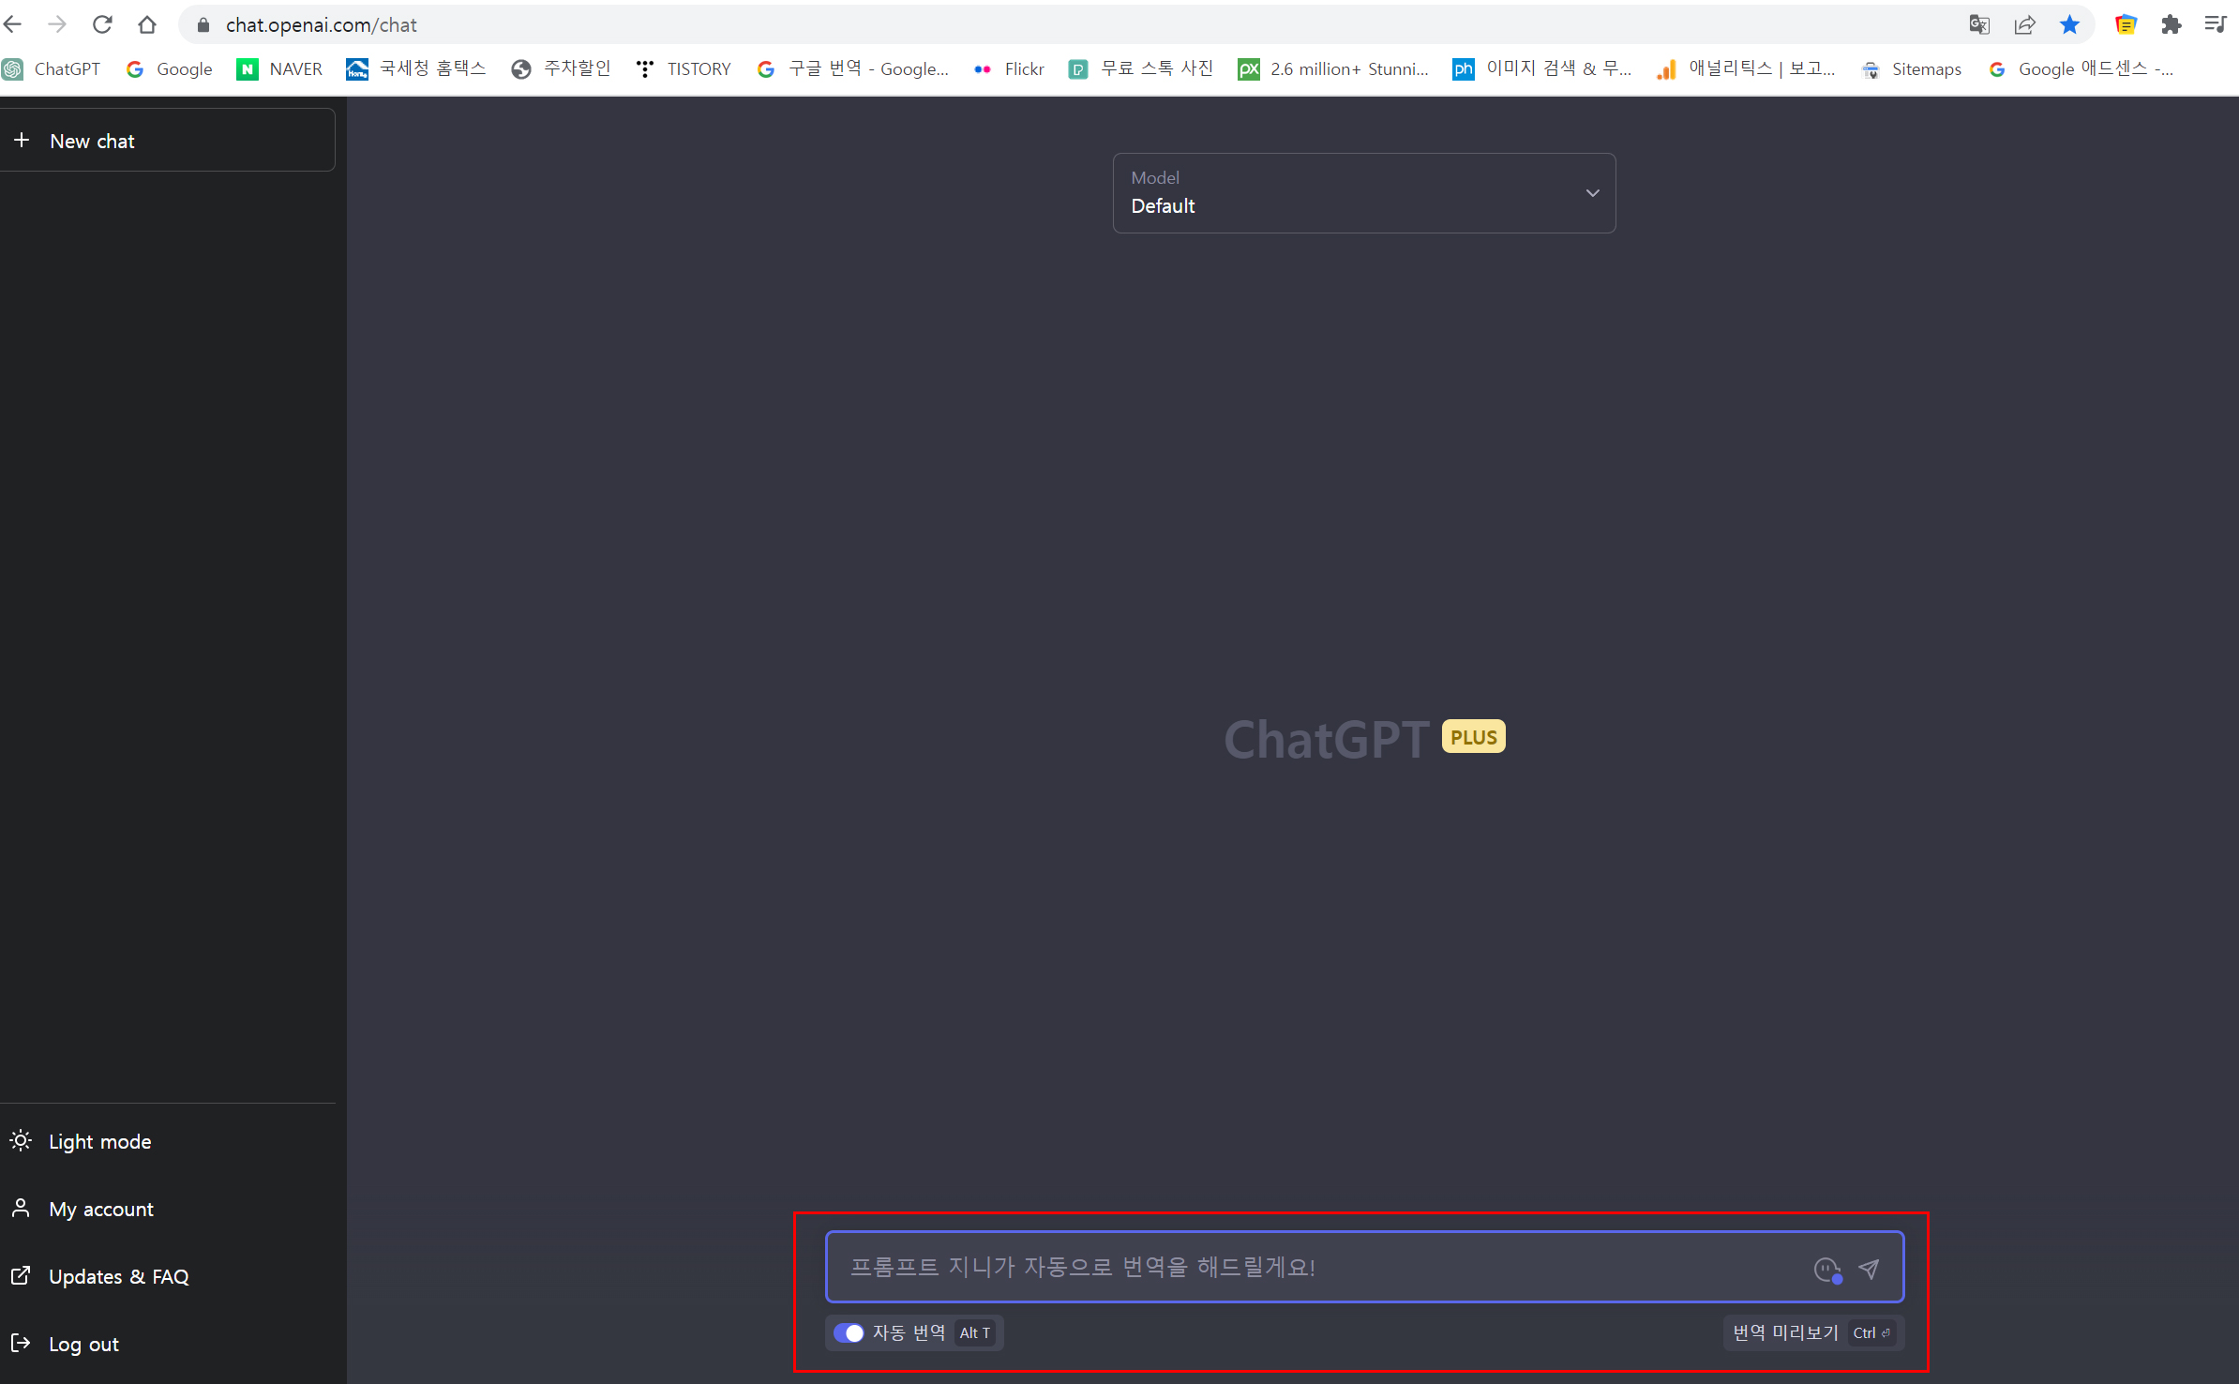Screen dimensions: 2239x1384
Task: Click the send message paper-plane icon
Action: point(1869,1269)
